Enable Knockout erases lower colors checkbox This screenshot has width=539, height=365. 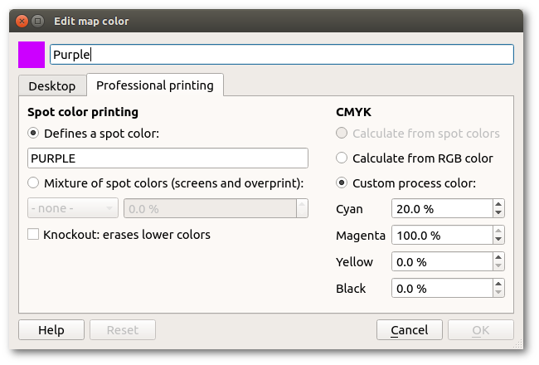tap(33, 235)
